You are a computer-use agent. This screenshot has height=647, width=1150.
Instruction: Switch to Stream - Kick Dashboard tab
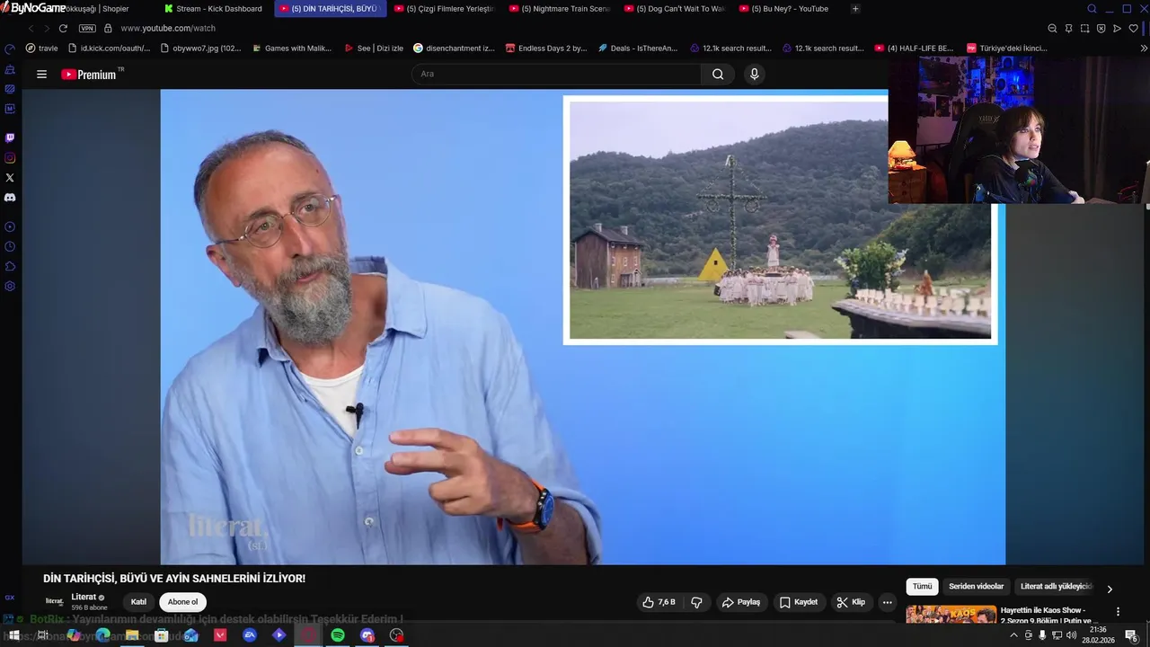coord(213,9)
